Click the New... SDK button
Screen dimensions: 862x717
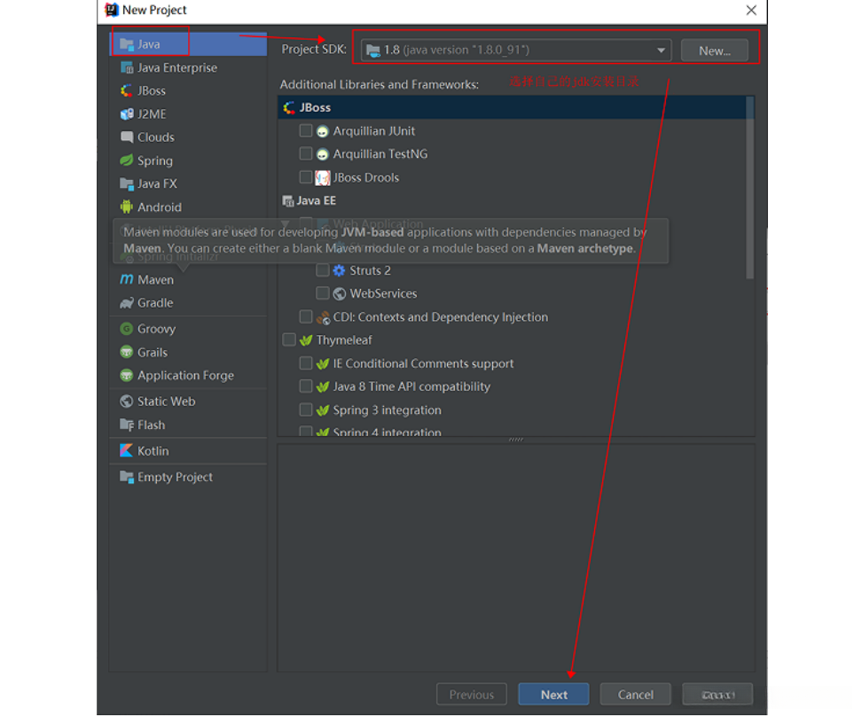[714, 51]
